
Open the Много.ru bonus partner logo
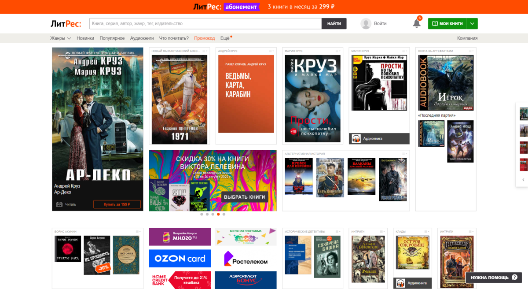[180, 237]
